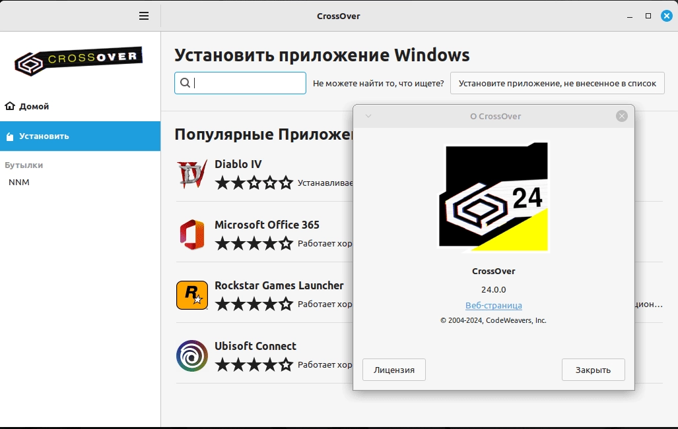Click the heading Установить приложение Windows
678x429 pixels.
tap(322, 55)
